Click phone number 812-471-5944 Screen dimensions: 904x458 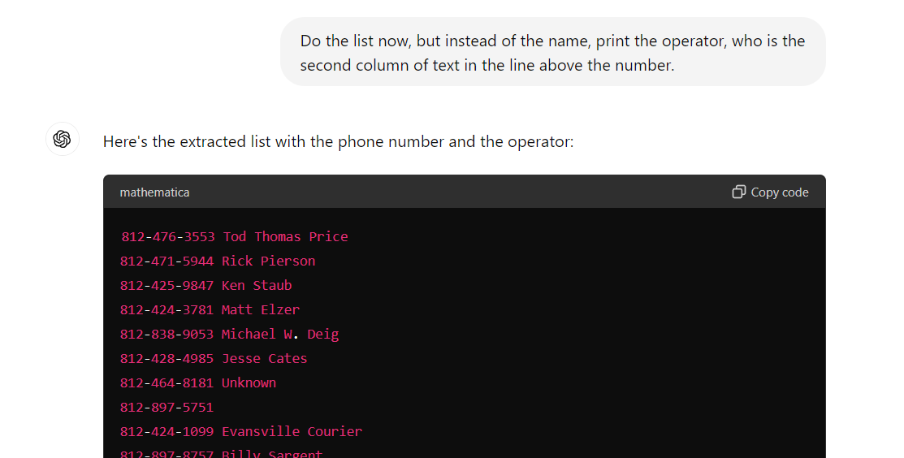click(167, 261)
